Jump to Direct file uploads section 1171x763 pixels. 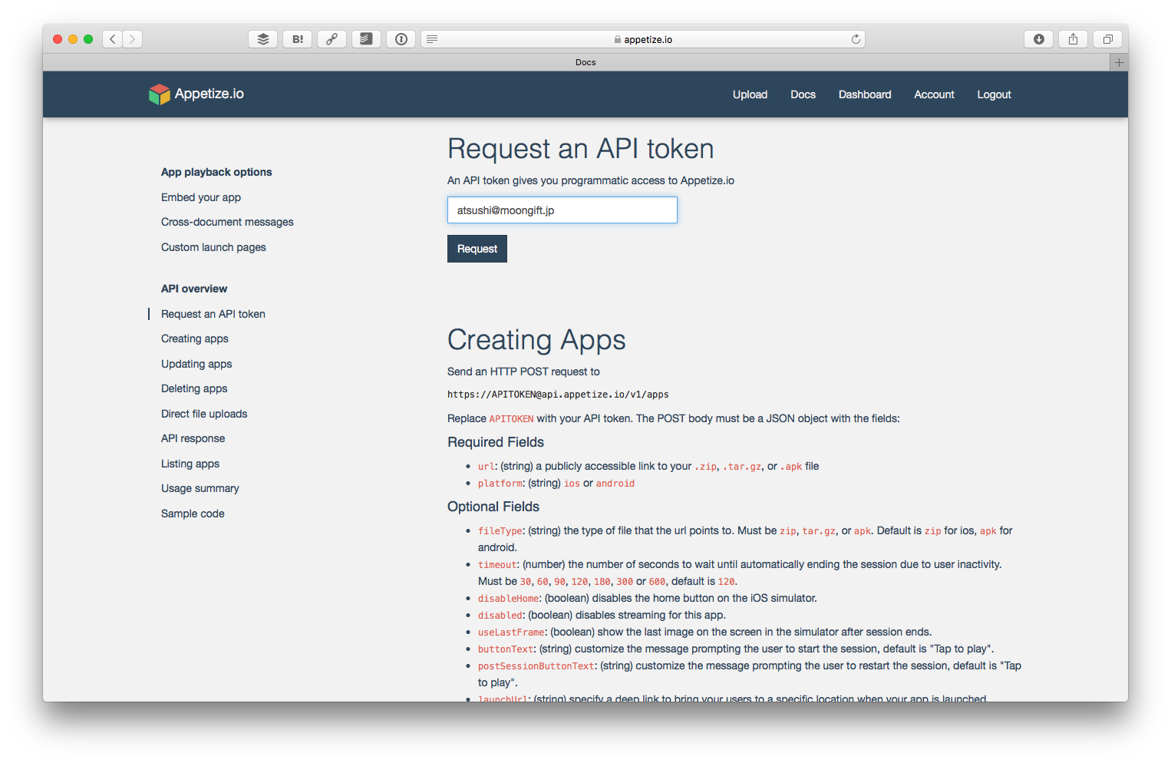point(204,414)
